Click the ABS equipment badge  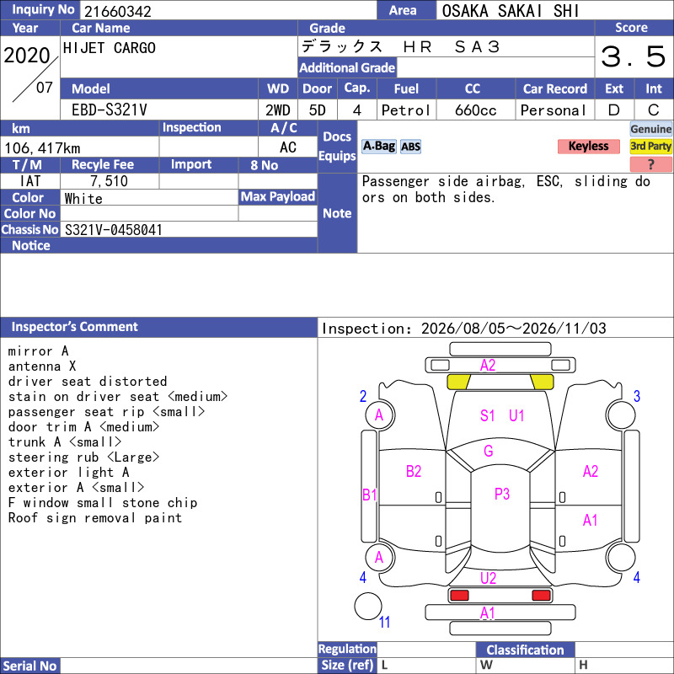point(410,147)
